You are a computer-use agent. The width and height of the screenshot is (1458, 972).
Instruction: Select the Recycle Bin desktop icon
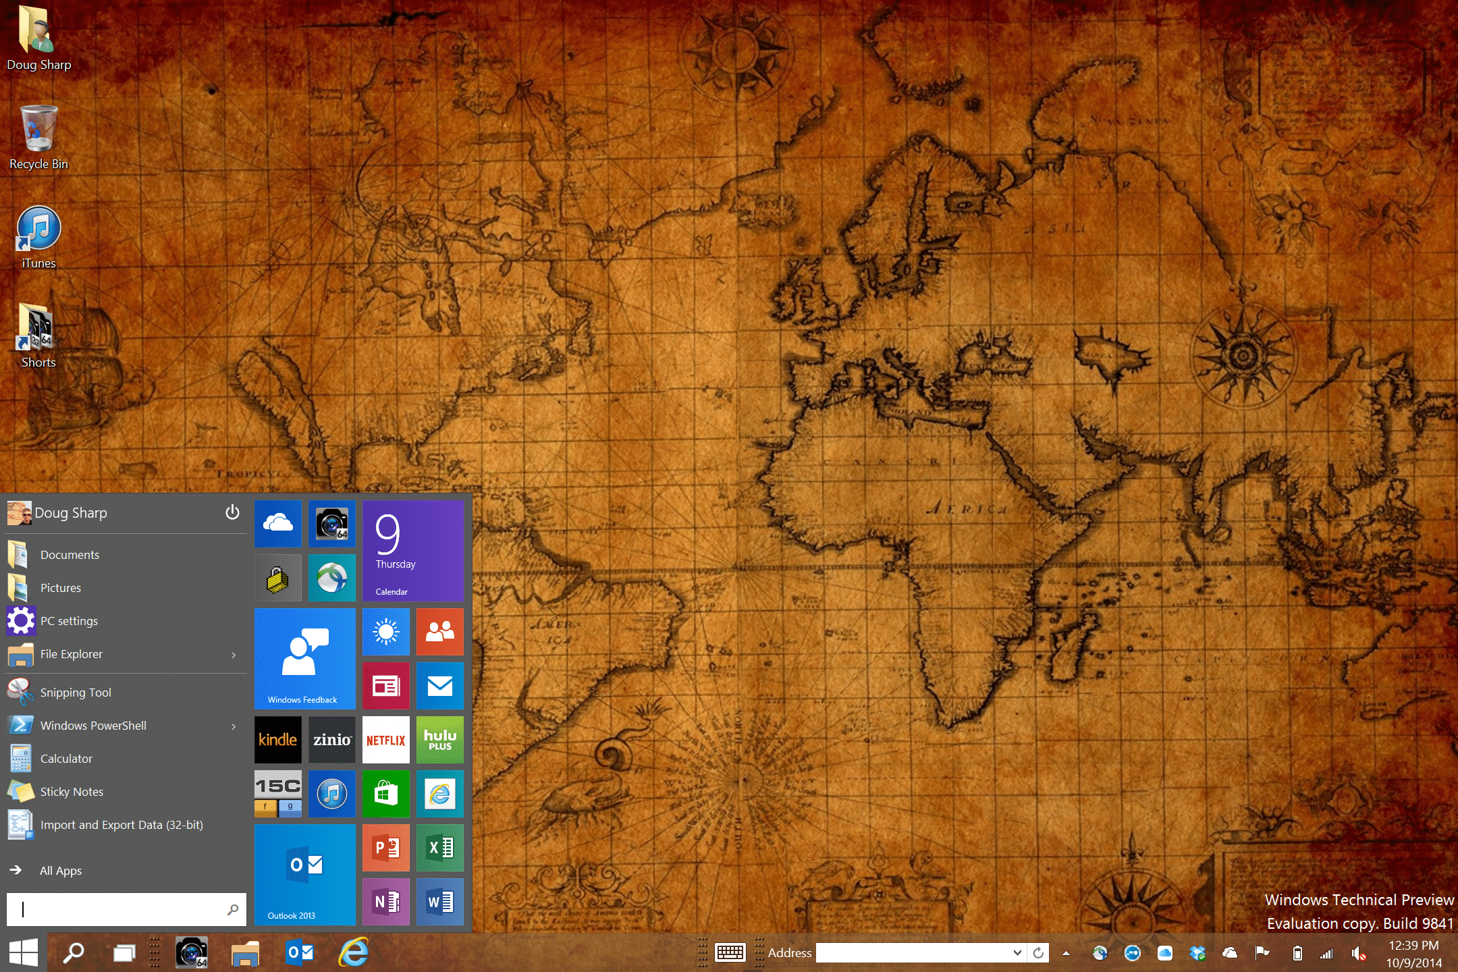[38, 138]
